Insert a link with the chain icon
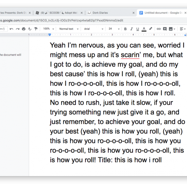 click(x=159, y=29)
